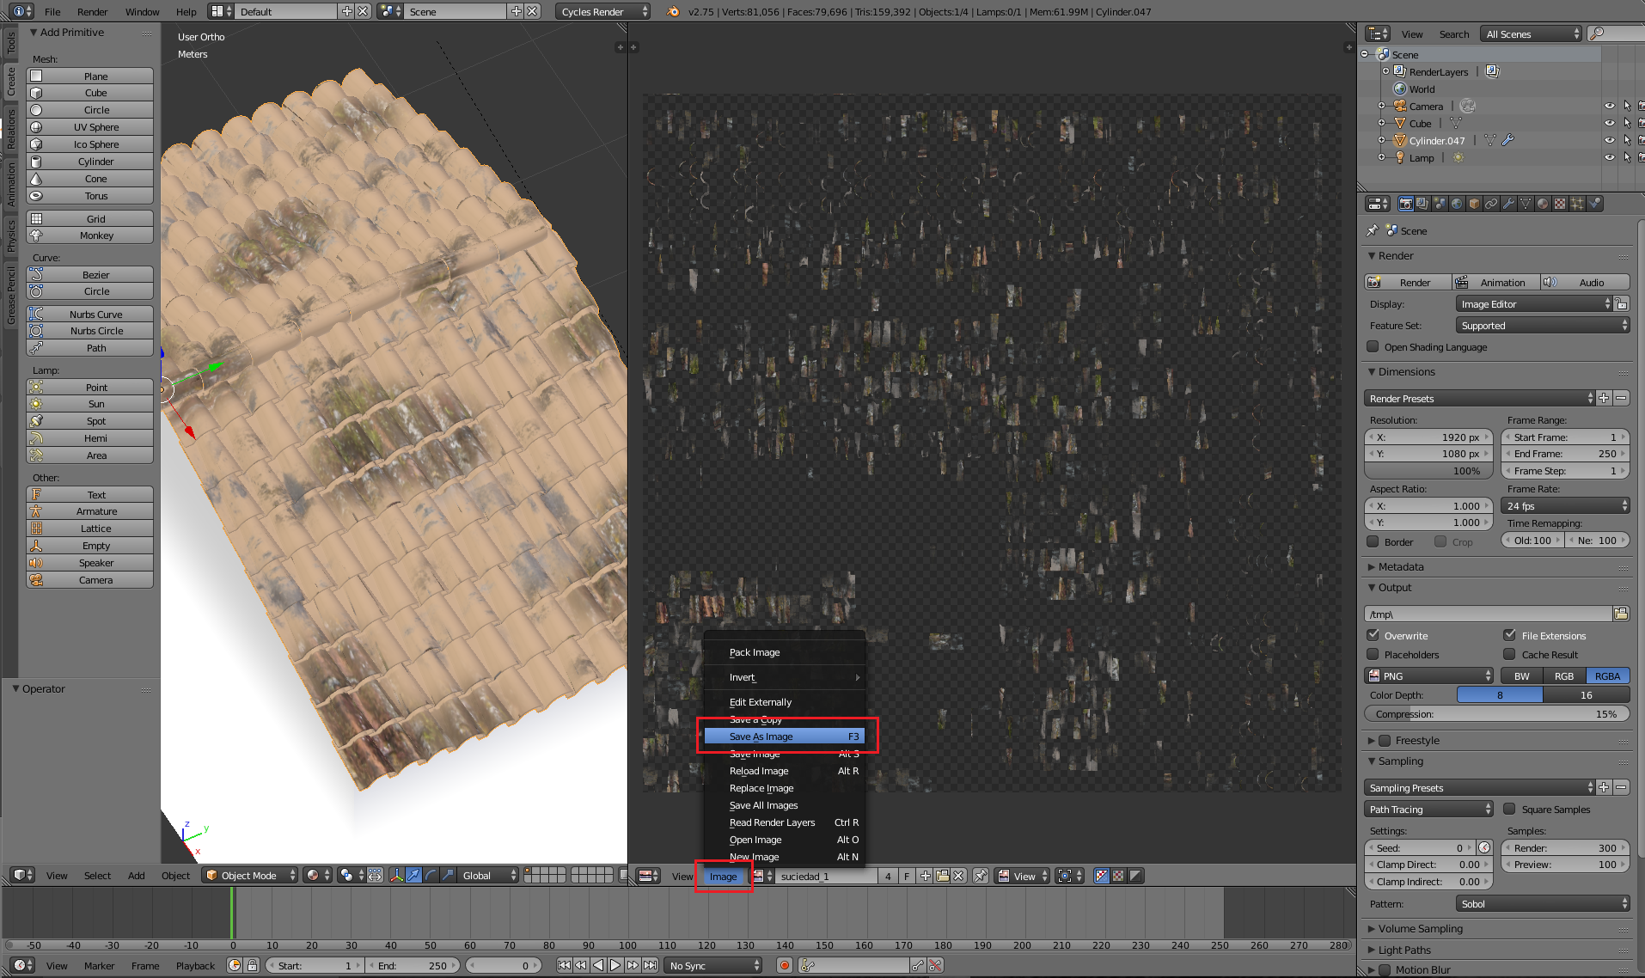Screen dimensions: 1645x978
Task: Click the record keyframe button in timeline
Action: pyautogui.click(x=784, y=965)
